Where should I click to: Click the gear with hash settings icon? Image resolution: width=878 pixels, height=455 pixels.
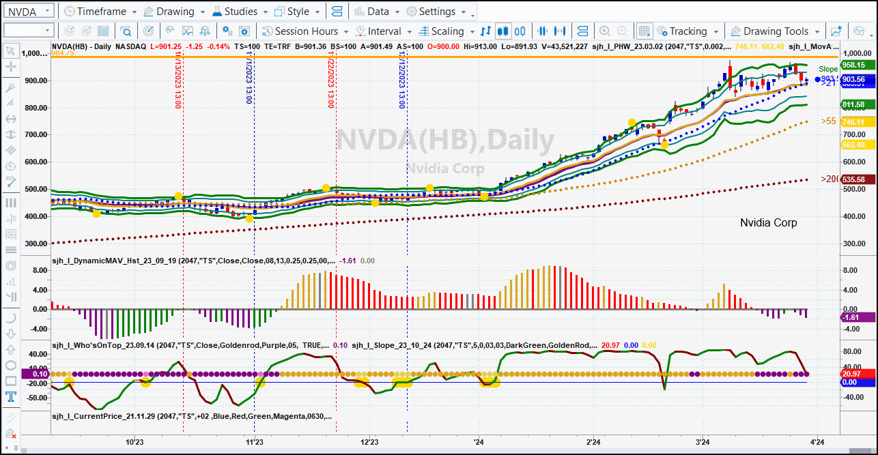[226, 31]
